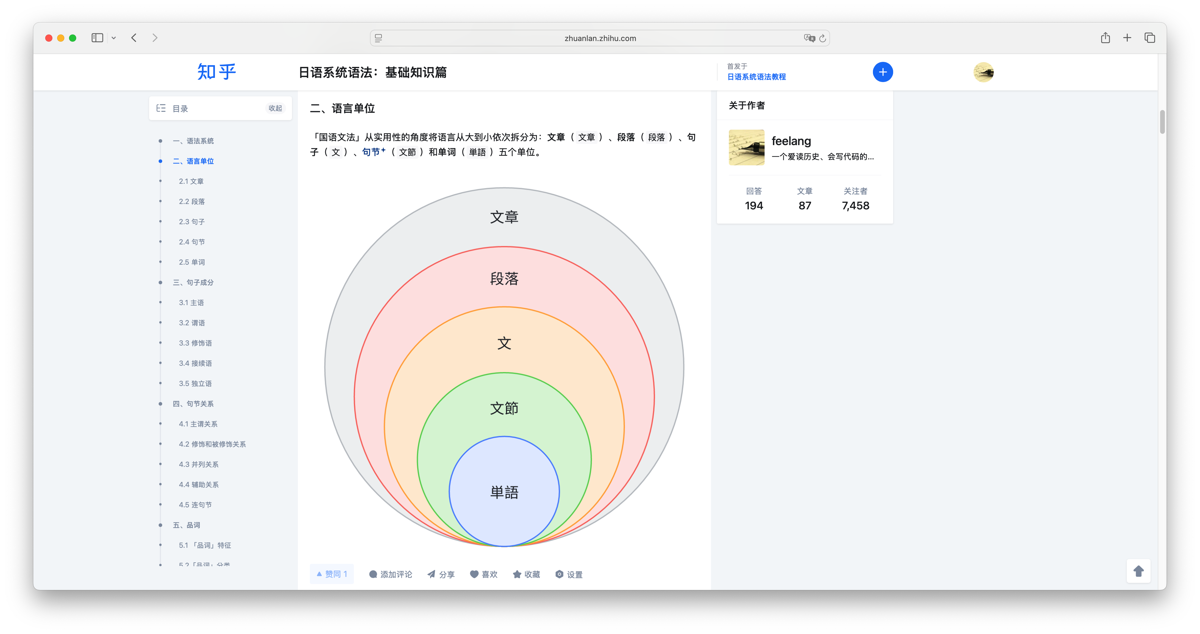Jump to 三、句子成分 section in outline

(x=193, y=282)
